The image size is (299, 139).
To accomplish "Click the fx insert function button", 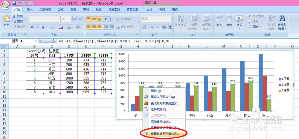I will pyautogui.click(x=54, y=41).
